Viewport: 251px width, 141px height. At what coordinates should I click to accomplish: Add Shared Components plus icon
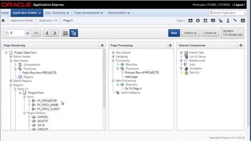[241, 45]
